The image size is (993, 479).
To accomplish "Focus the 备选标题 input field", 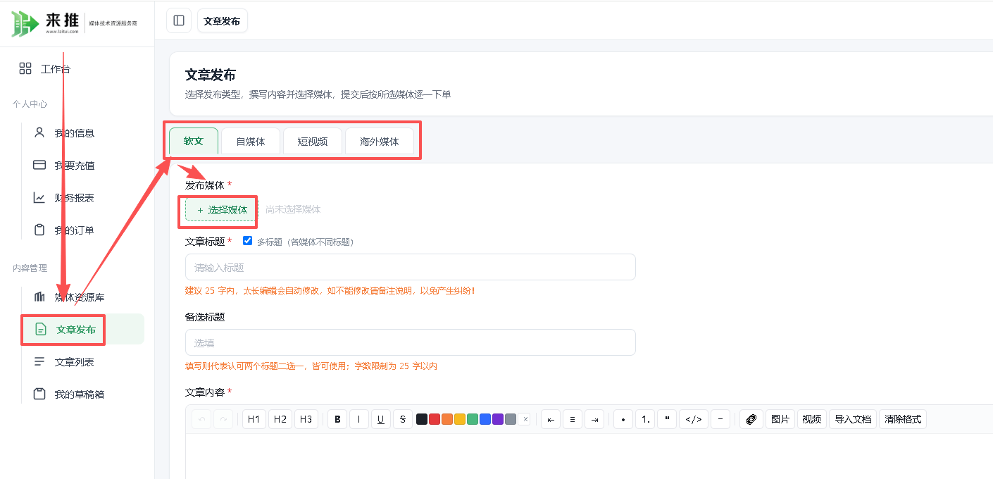I will (x=411, y=342).
